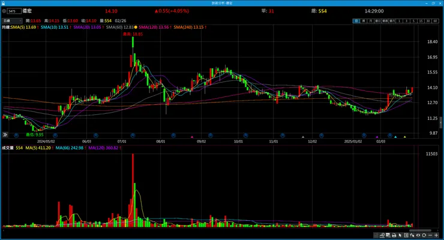Click the greyed panel icon in bottom toolbar
The height and width of the screenshot is (240, 444).
pos(376,235)
